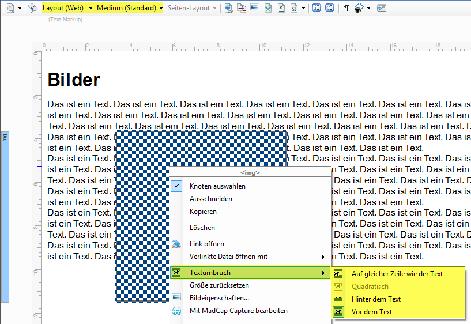
Task: Click the blue 'CI' toolbar button
Action: pos(329,8)
